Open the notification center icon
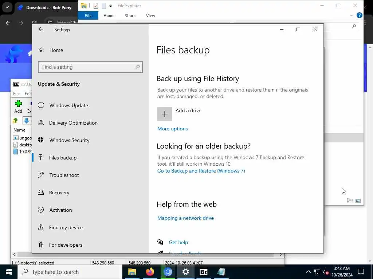 click(x=361, y=272)
